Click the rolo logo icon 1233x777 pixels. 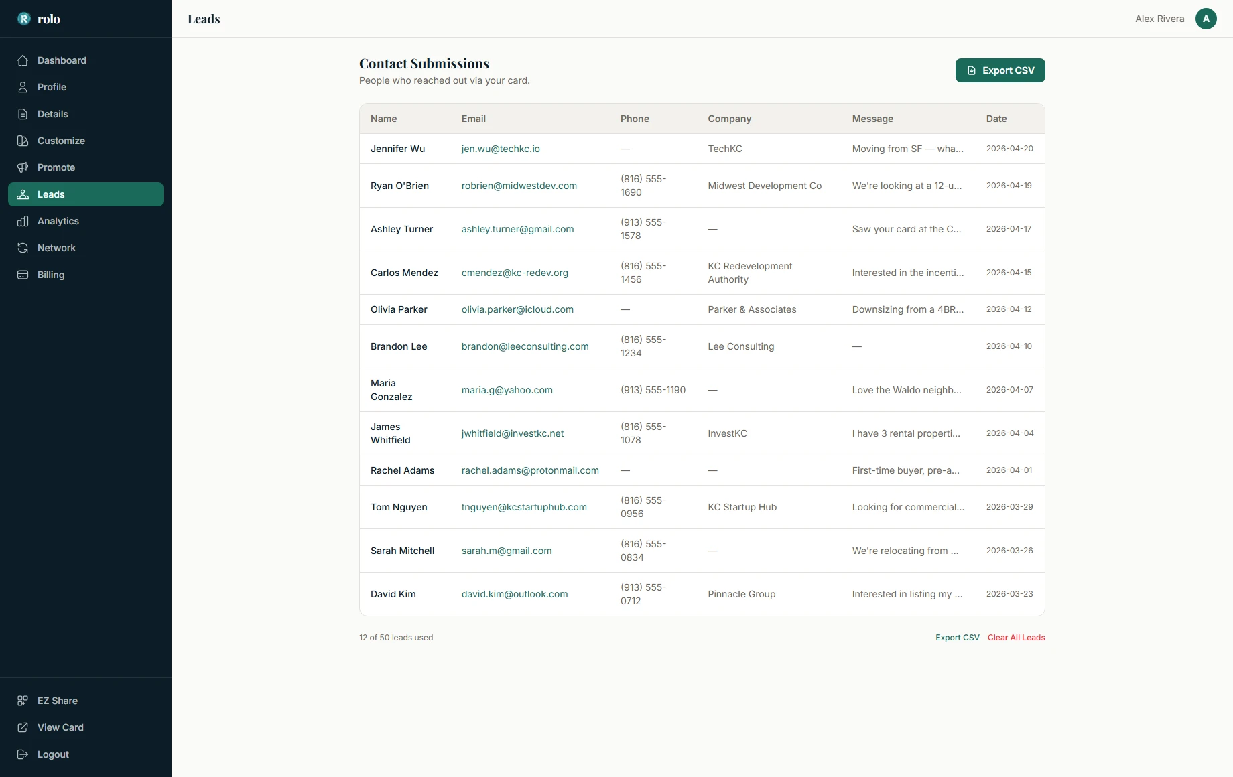coord(24,19)
